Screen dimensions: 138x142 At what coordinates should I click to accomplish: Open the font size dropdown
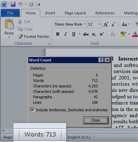point(99,24)
